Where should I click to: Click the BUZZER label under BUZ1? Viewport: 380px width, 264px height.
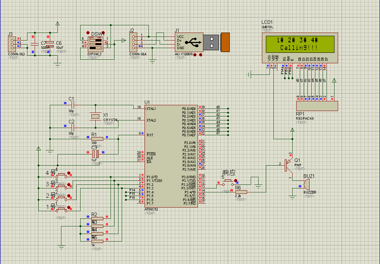[310, 192]
